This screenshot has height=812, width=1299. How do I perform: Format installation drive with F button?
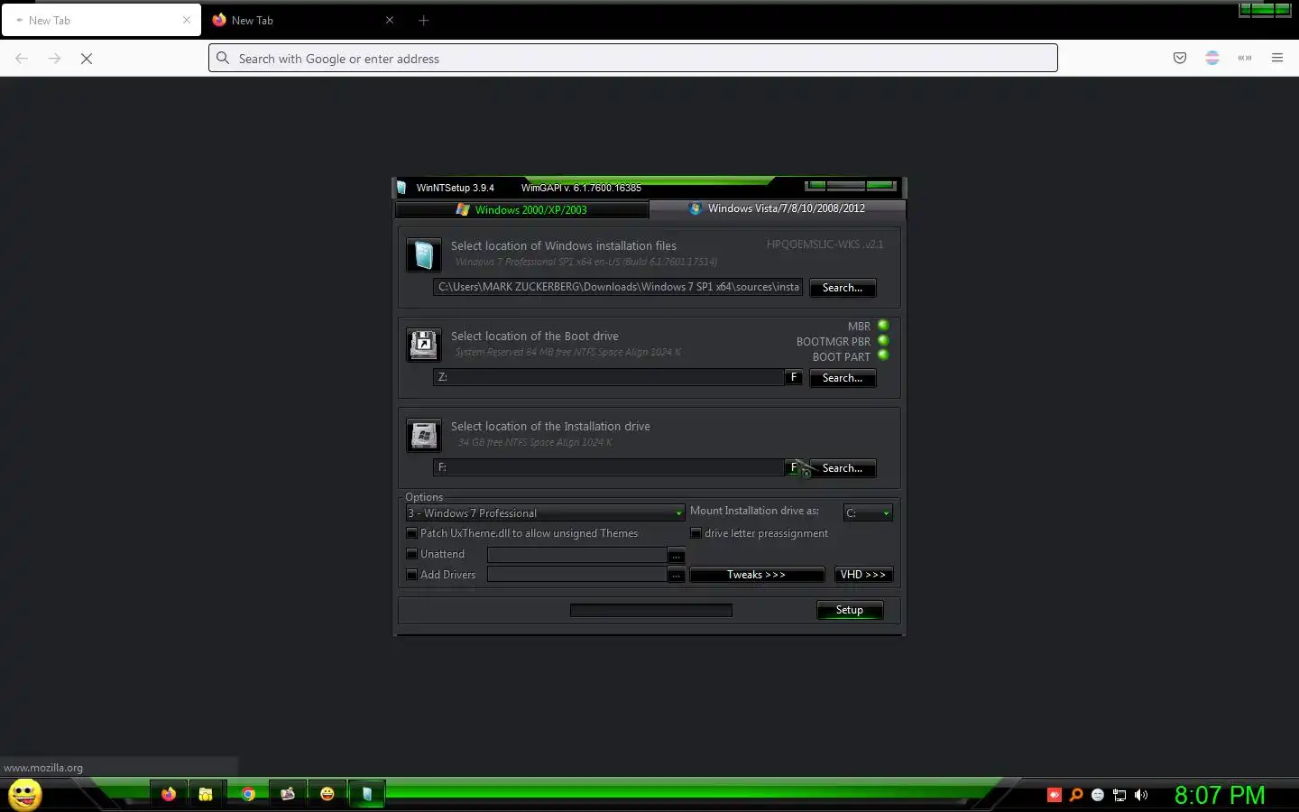click(x=794, y=467)
